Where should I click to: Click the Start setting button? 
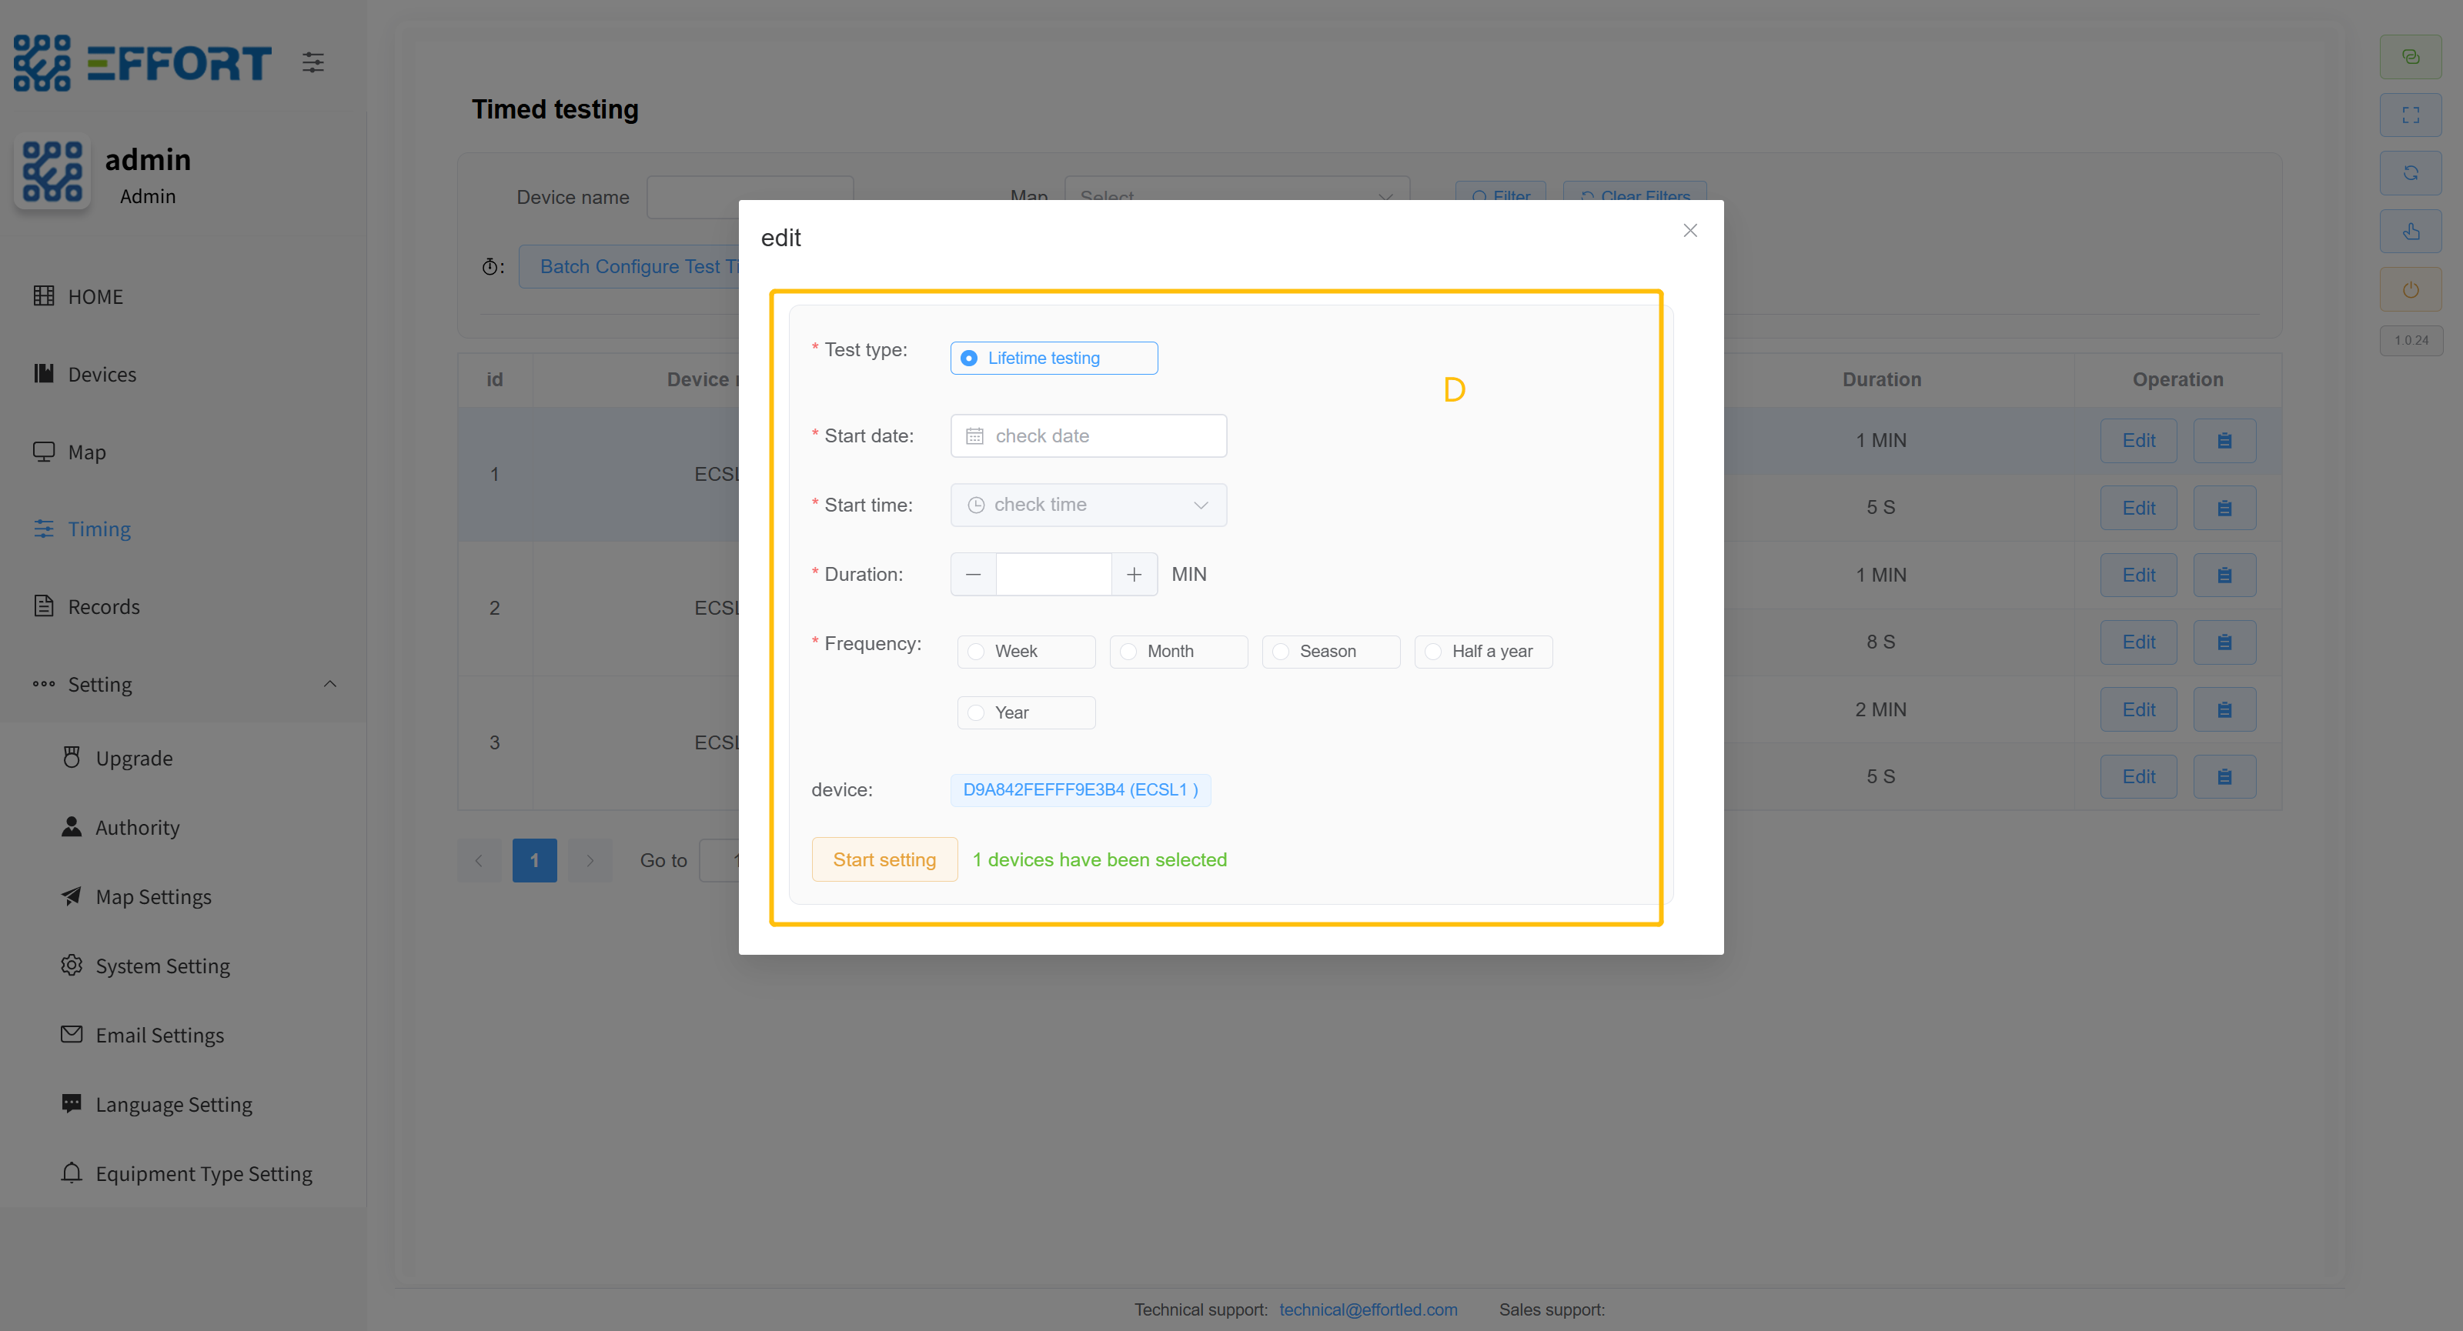[884, 859]
